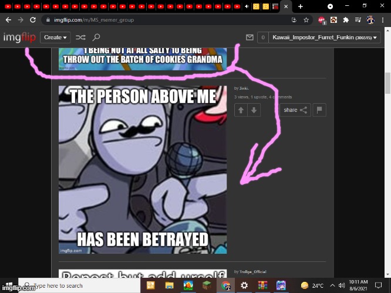391x293 pixels.
Task: Expand the Kawaii_Impostor_Furret_Funkin user menu
Action: [x=325, y=38]
